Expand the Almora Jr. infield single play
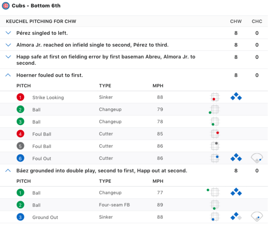 9,45
